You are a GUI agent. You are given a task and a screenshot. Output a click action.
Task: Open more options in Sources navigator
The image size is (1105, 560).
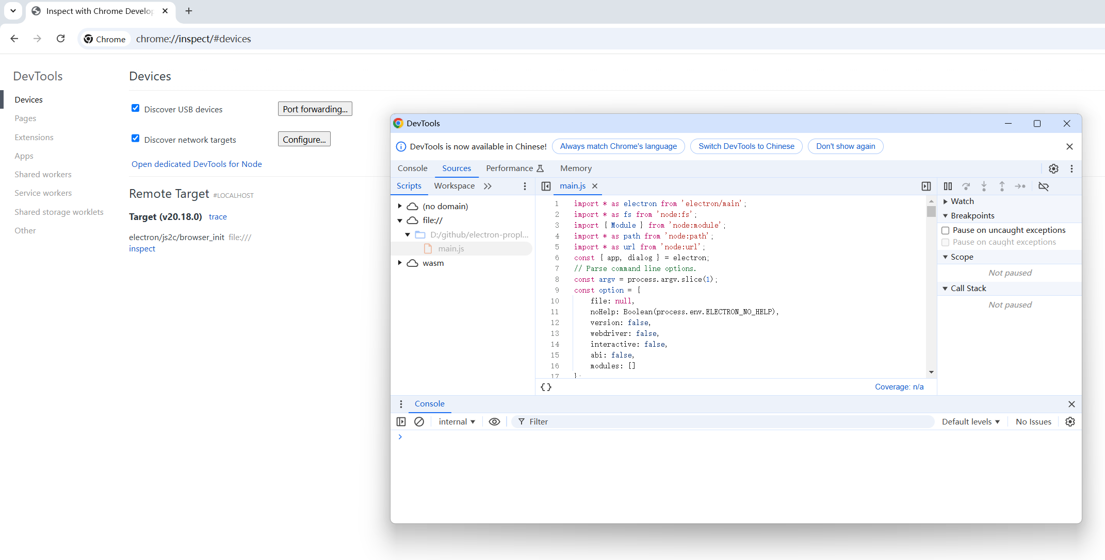coord(525,186)
